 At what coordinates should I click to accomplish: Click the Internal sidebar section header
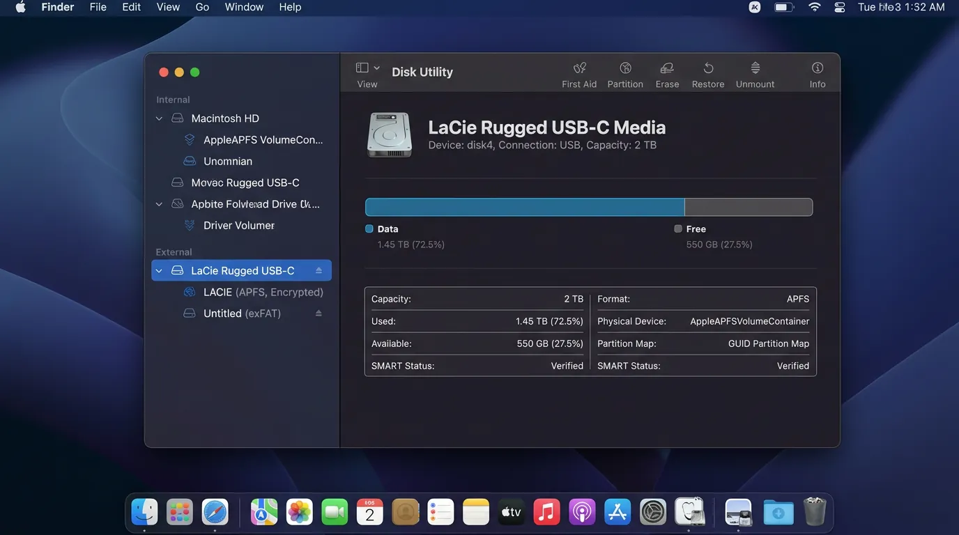click(173, 100)
